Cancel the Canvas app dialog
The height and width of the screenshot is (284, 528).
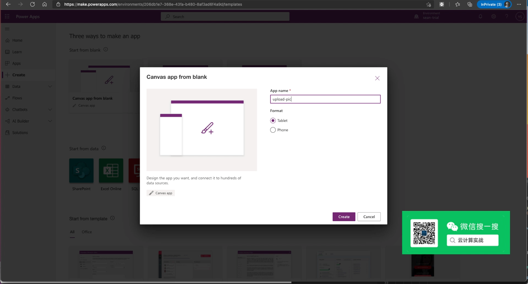tap(369, 217)
